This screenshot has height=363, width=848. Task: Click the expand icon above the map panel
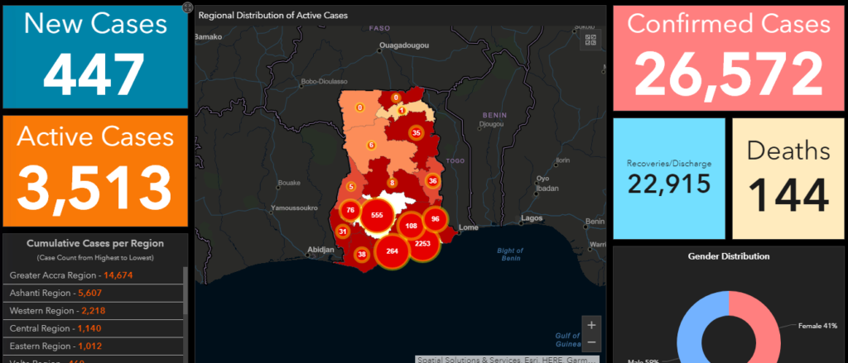click(x=188, y=8)
